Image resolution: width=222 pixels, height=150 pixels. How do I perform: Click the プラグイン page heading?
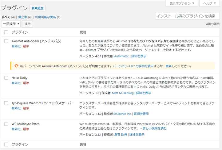[14, 8]
